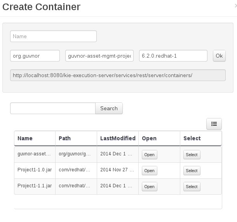Click the artifact search text box
Viewport: 237px width, 222px height.
click(53, 108)
